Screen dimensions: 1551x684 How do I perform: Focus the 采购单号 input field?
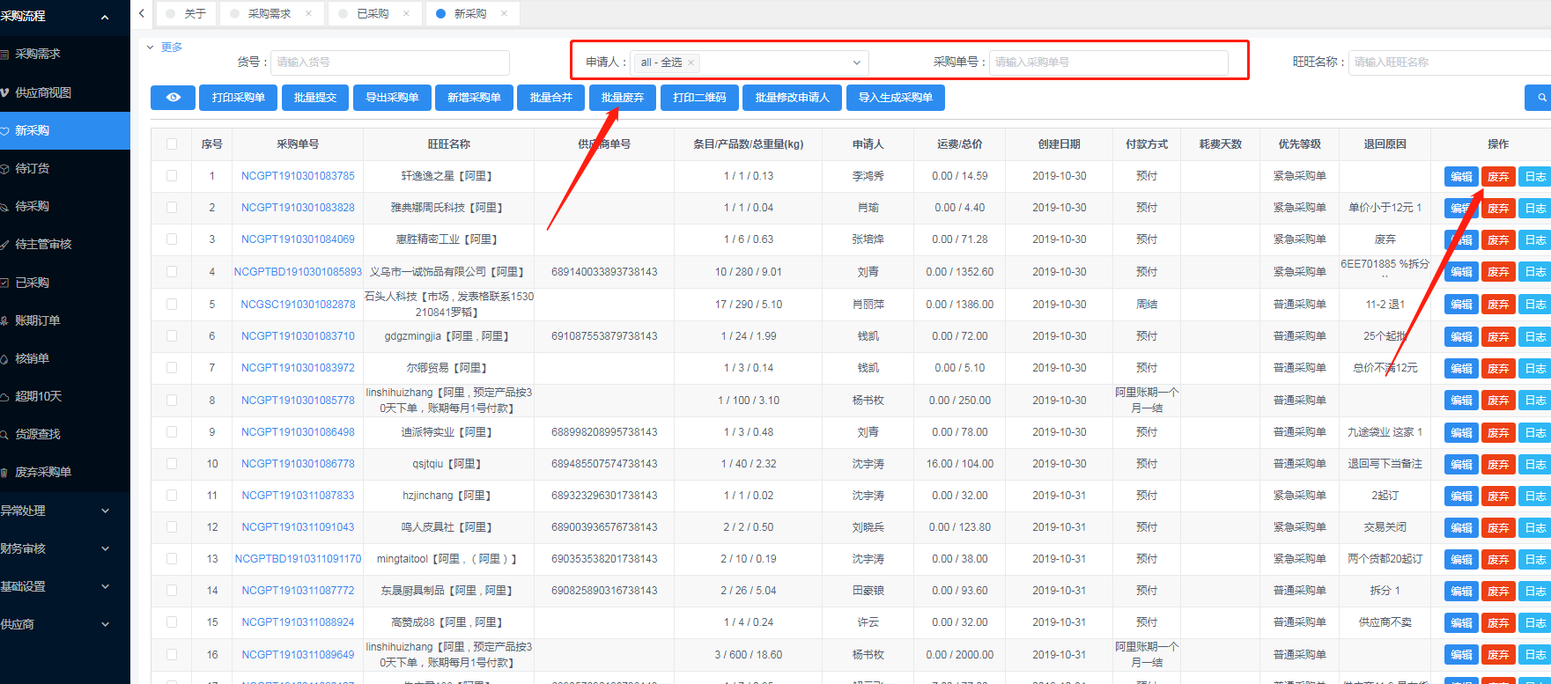click(1108, 63)
